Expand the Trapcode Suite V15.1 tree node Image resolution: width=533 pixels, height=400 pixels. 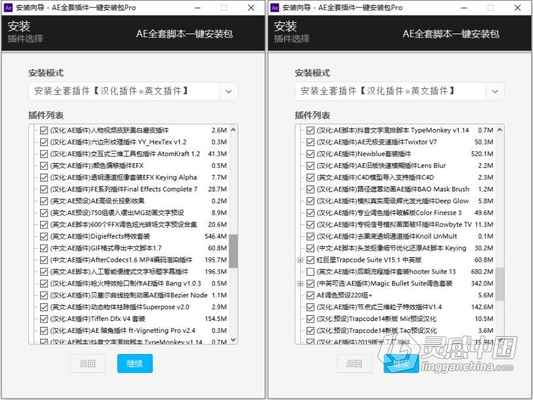tap(301, 260)
